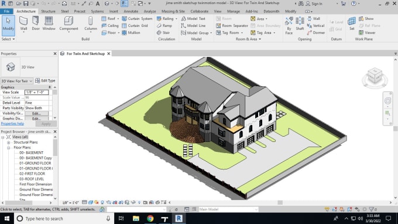Click the Floor tool
The height and width of the screenshot is (224, 398).
109,33
